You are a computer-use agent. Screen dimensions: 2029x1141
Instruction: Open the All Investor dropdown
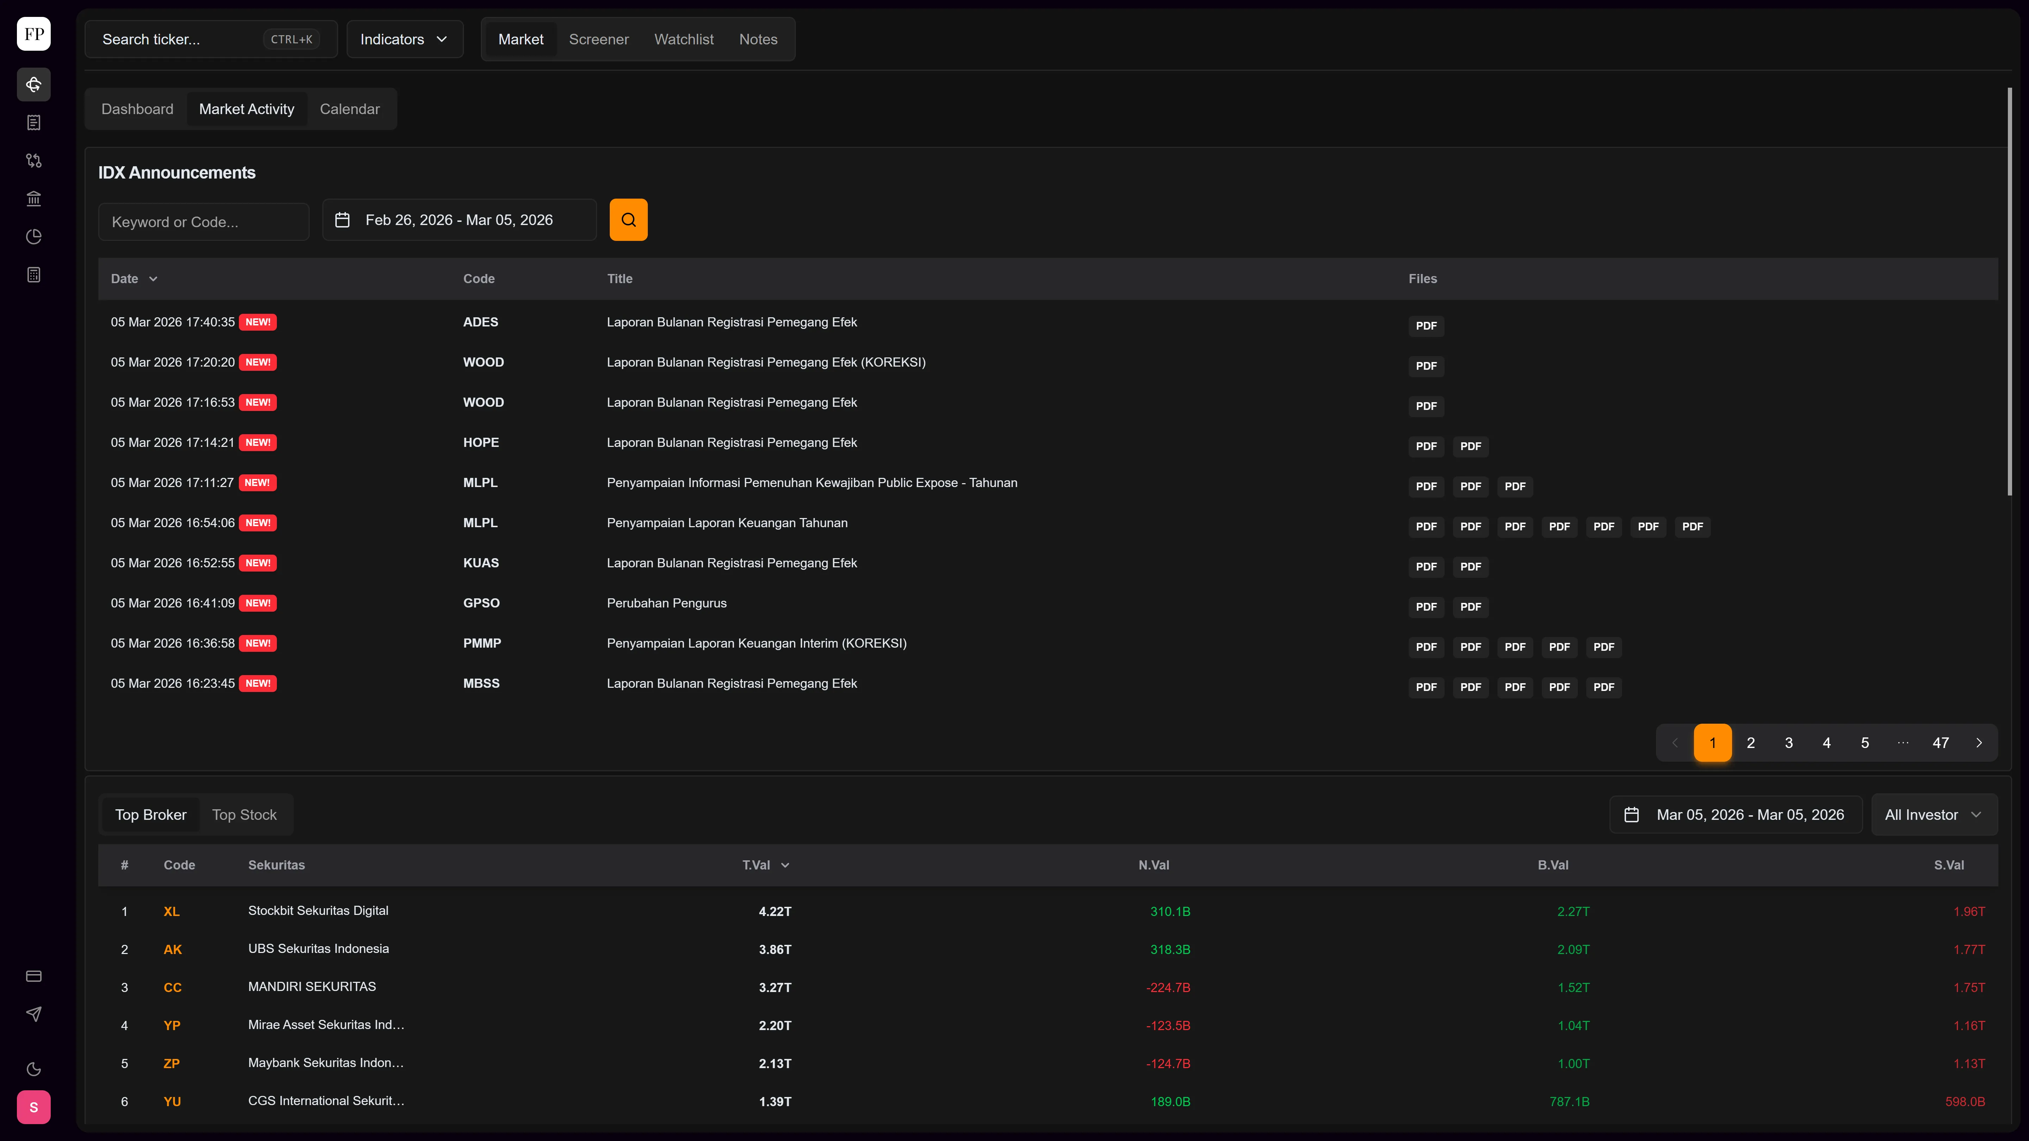[x=1935, y=814]
